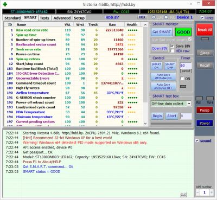Click the Device 1 label

click(x=184, y=17)
